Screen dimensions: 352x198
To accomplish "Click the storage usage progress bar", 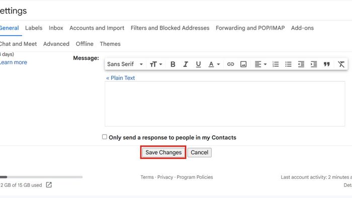I will (x=41, y=177).
